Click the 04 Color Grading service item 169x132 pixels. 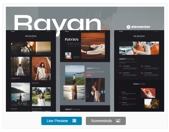150,74
